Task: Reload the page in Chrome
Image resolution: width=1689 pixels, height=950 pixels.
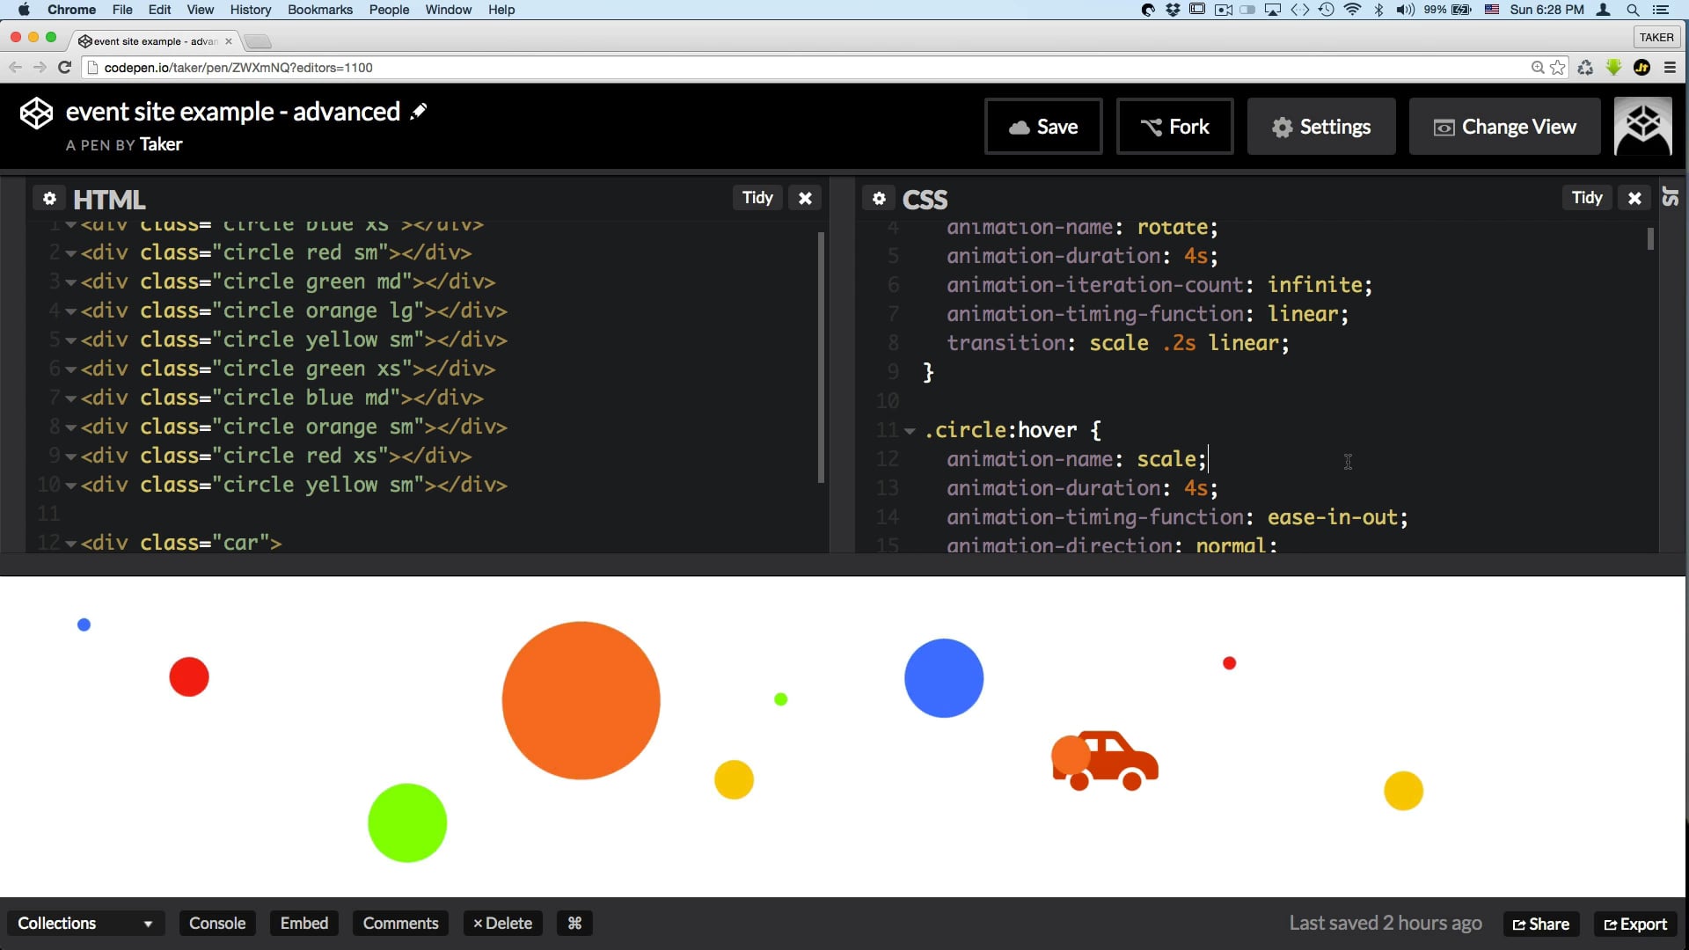Action: (x=64, y=68)
